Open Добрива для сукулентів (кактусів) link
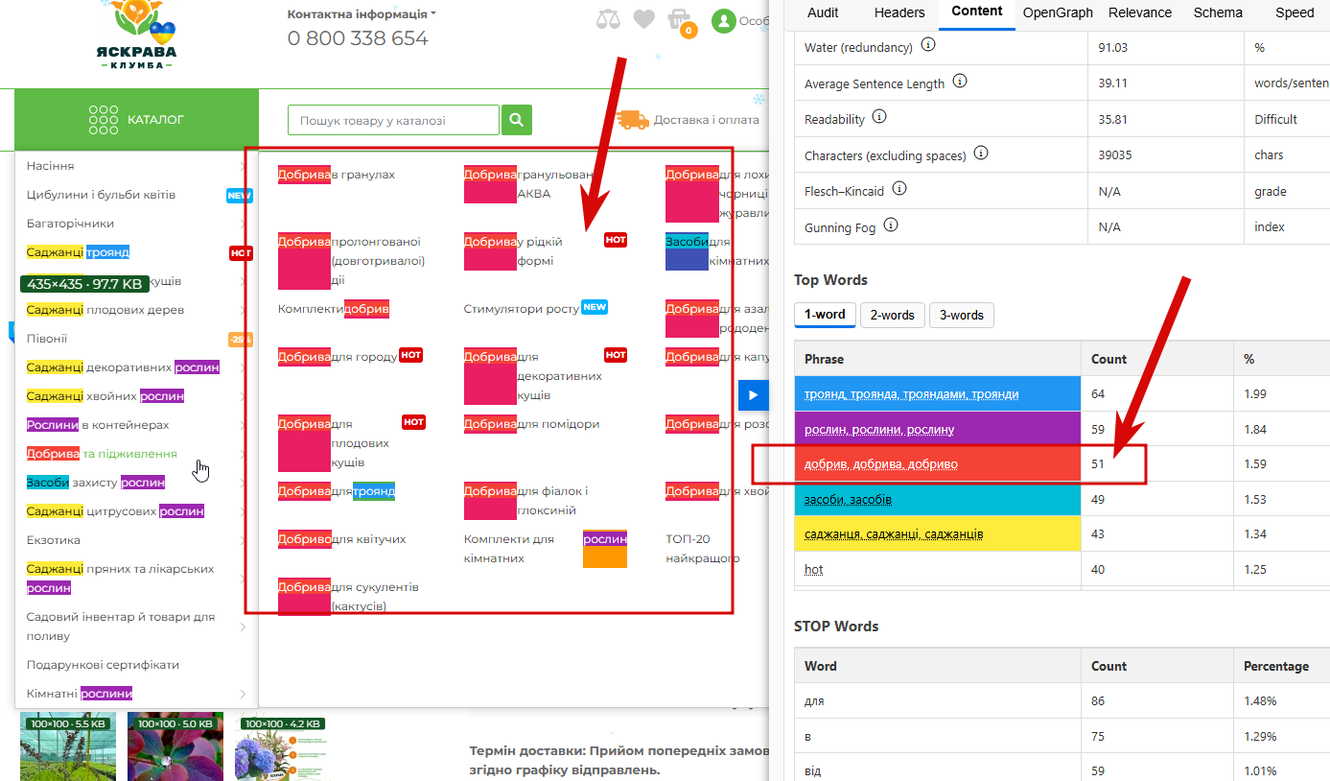This screenshot has height=781, width=1330. 349,597
